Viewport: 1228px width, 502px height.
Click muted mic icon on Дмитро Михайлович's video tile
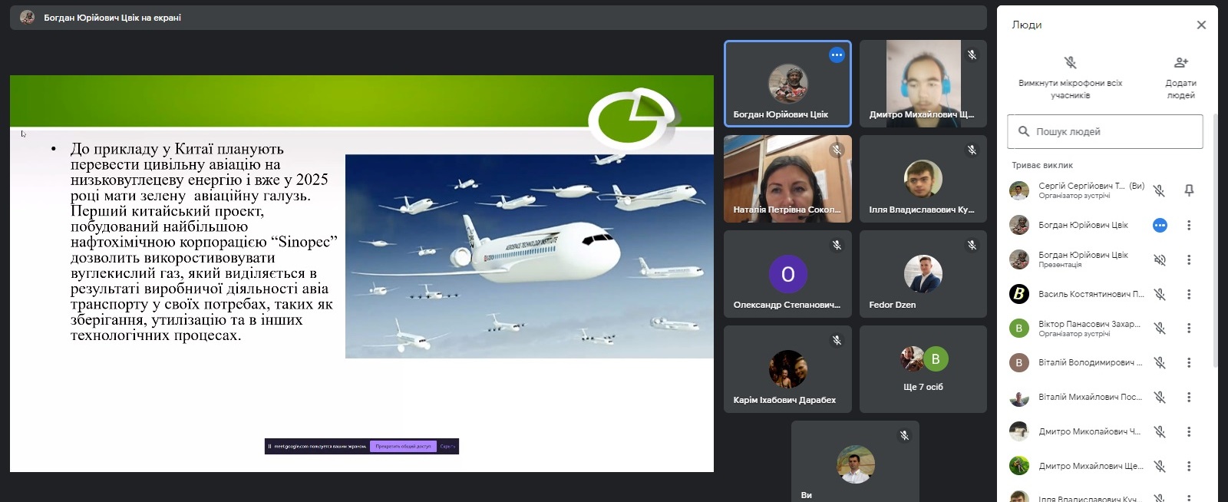[x=972, y=55]
